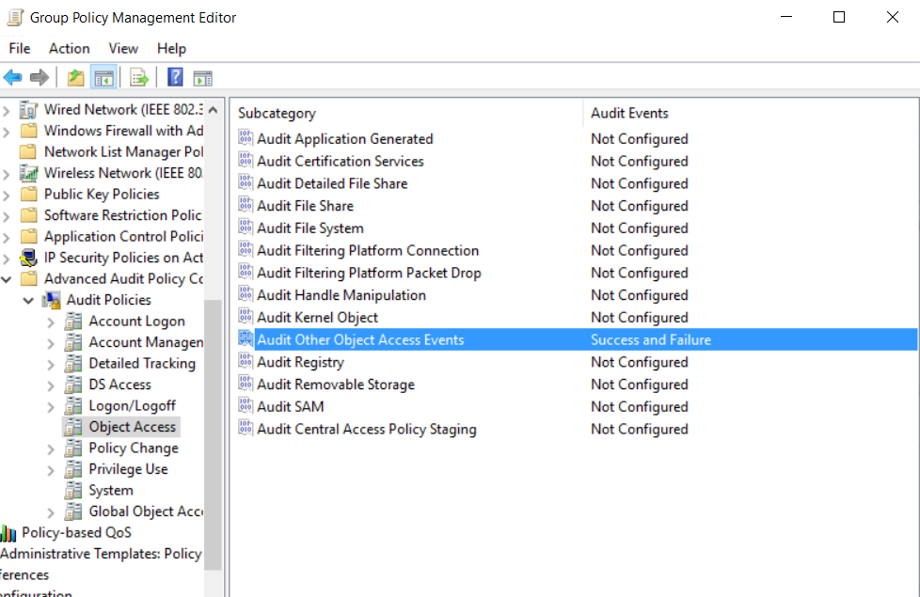Toggle the Show/Hide Action Pane icon
Image resolution: width=920 pixels, height=597 pixels.
click(x=203, y=76)
